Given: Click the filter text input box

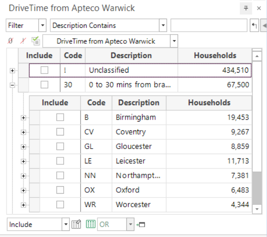Looking at the screenshot, I should pyautogui.click(x=209, y=25).
